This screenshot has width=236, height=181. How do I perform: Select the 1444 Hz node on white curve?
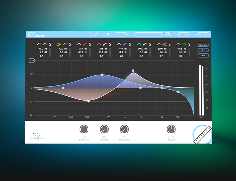pos(133,71)
